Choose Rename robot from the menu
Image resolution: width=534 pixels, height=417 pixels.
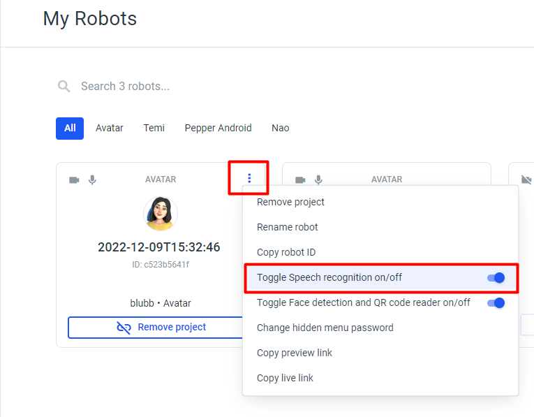(380, 227)
